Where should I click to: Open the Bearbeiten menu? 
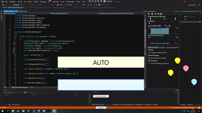13,2
